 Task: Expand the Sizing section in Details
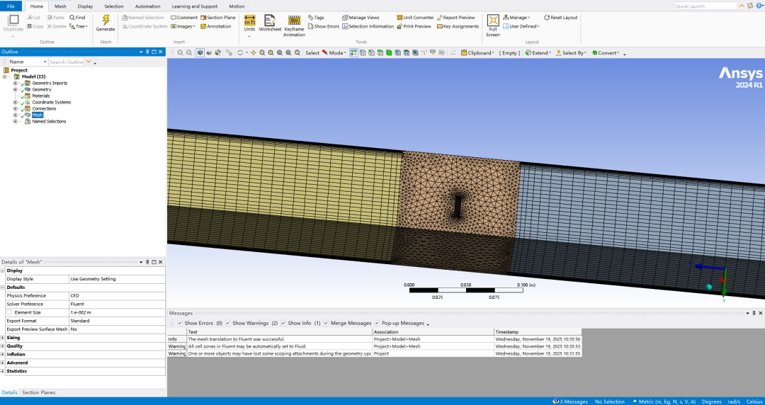[x=3, y=338]
